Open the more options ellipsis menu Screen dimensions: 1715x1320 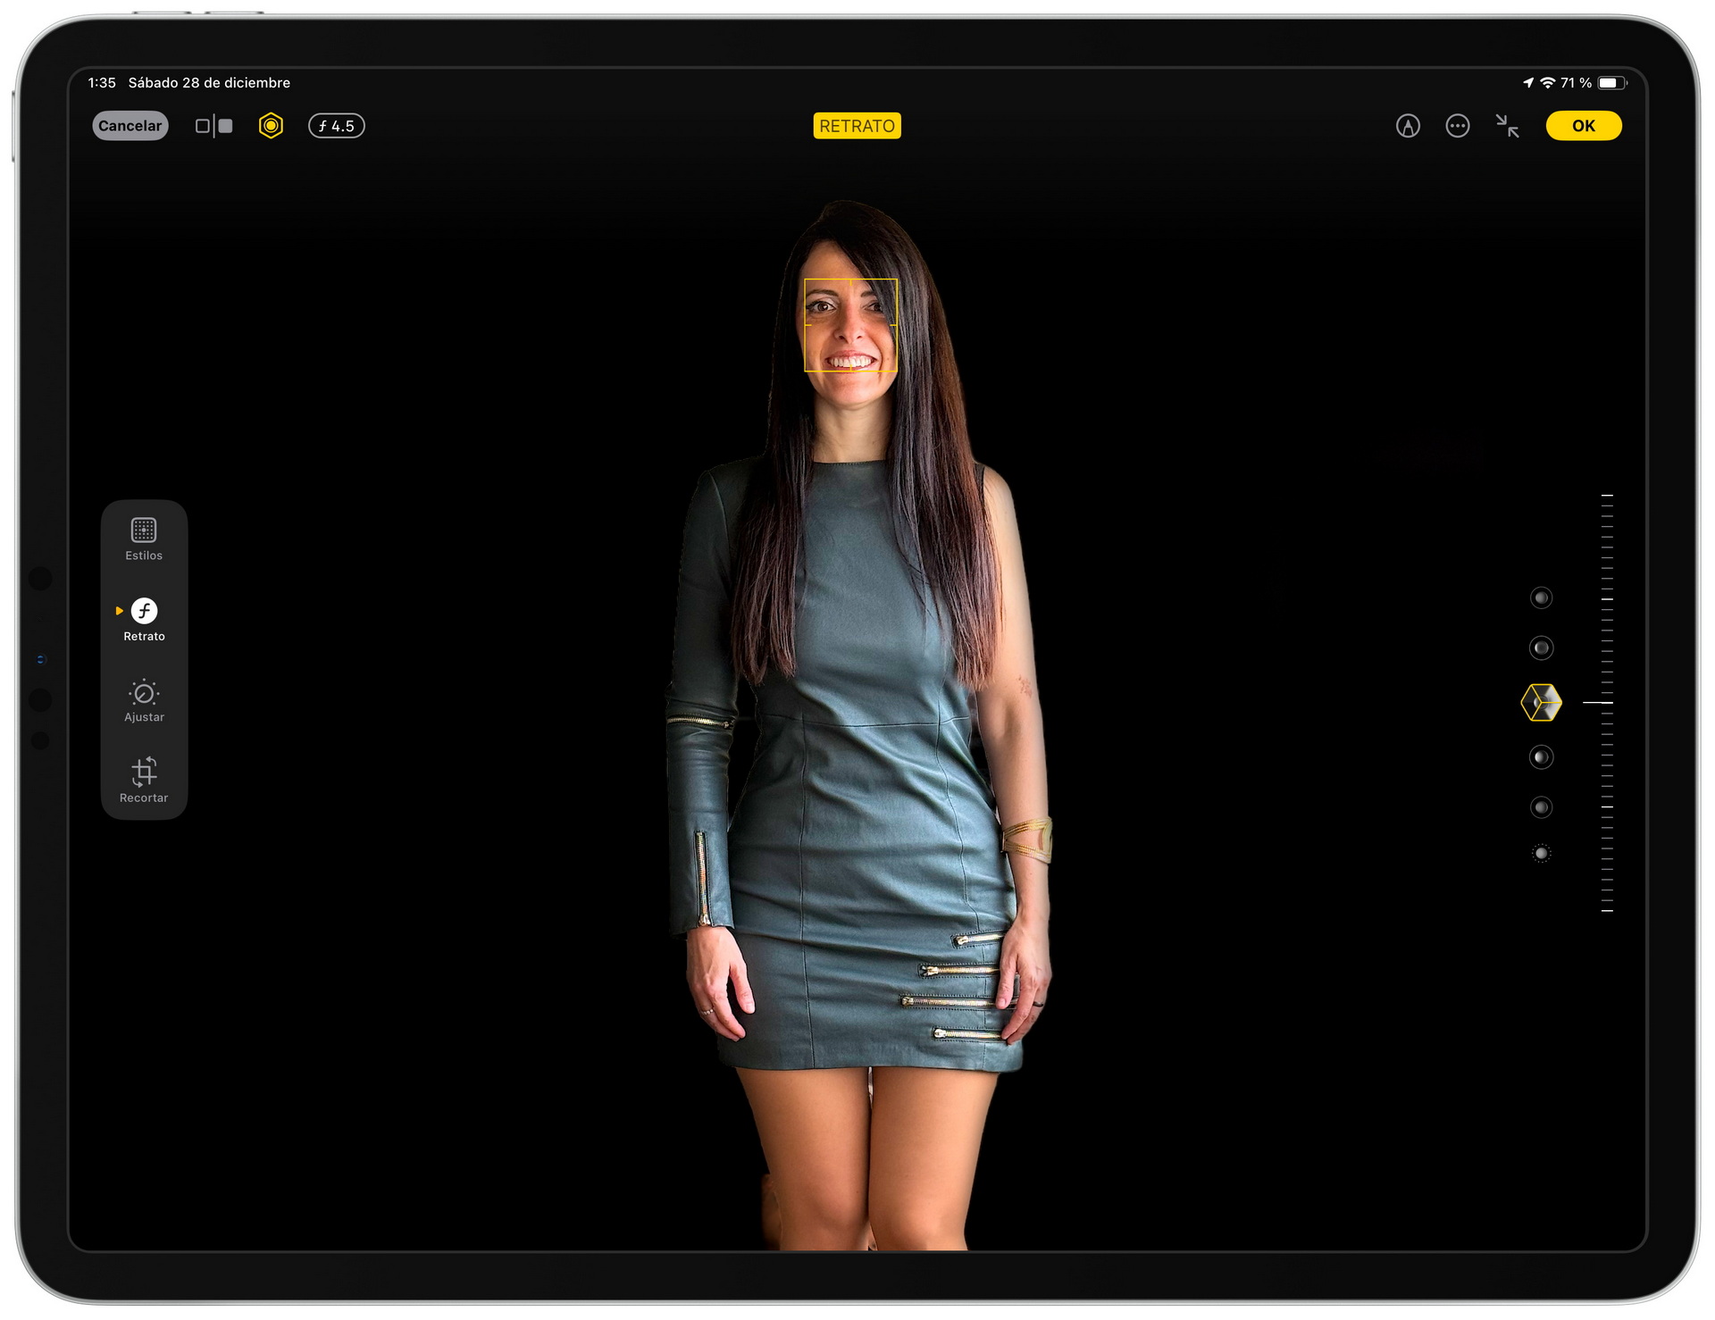tap(1458, 126)
